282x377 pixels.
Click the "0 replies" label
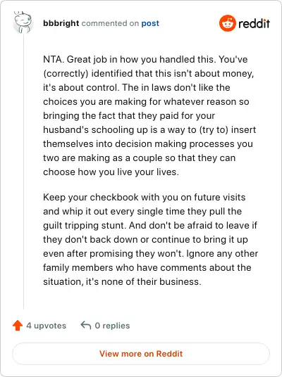tap(112, 326)
